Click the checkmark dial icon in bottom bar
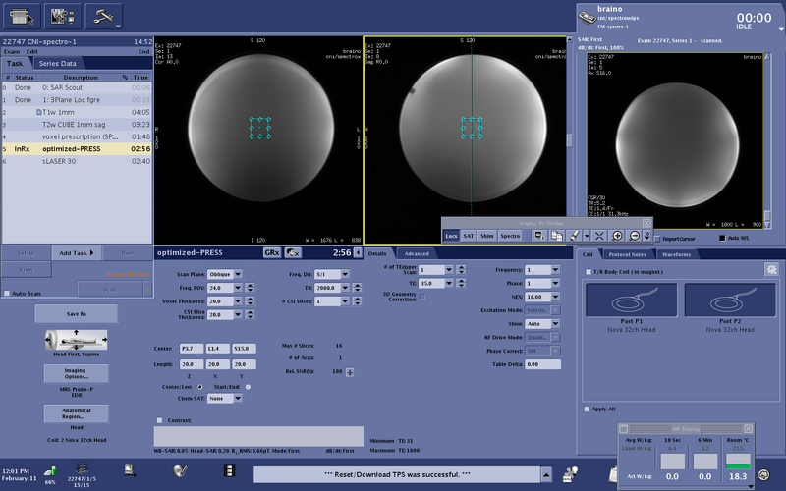Viewport: 786px width, 491px height. pyautogui.click(x=180, y=470)
